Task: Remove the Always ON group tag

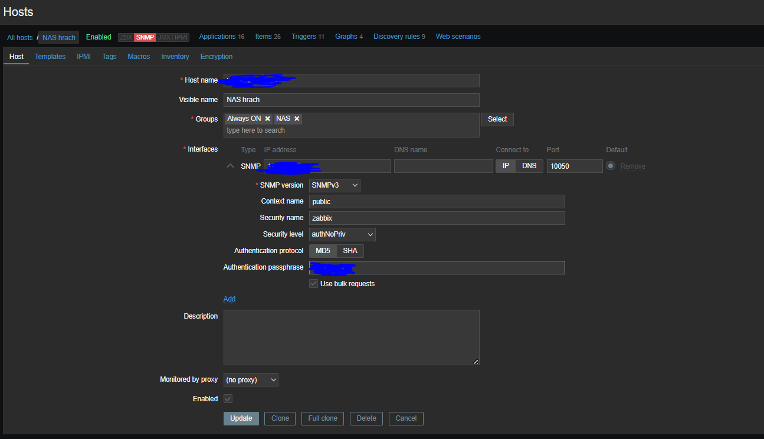Action: 267,119
